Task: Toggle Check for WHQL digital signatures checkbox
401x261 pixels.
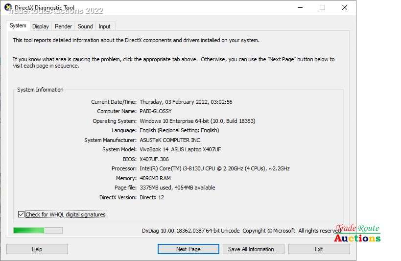Action: pos(21,214)
